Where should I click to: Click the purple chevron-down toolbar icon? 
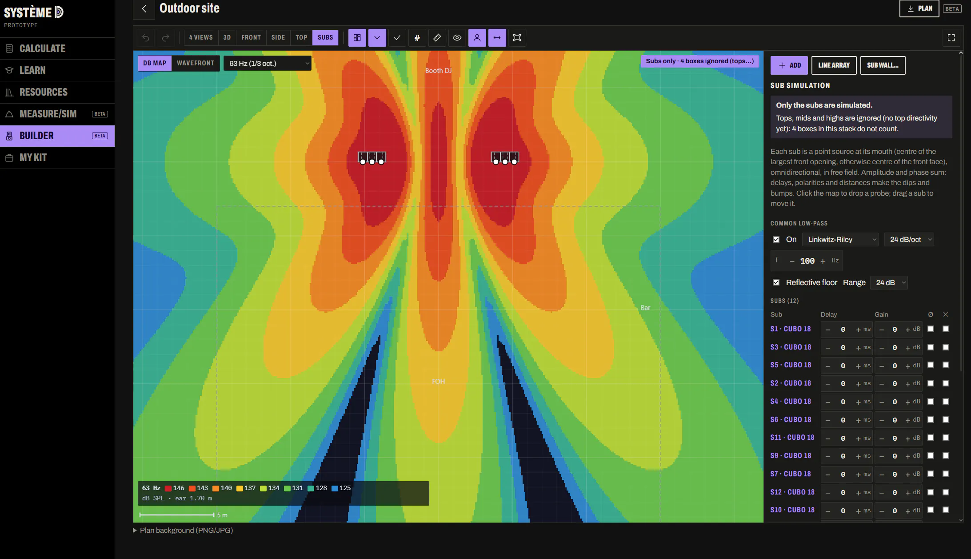tap(377, 38)
